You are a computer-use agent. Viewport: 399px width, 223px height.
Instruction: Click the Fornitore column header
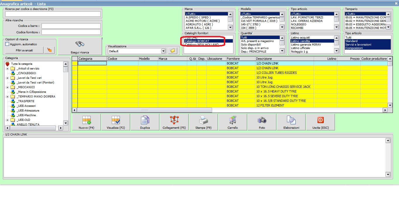(240, 59)
